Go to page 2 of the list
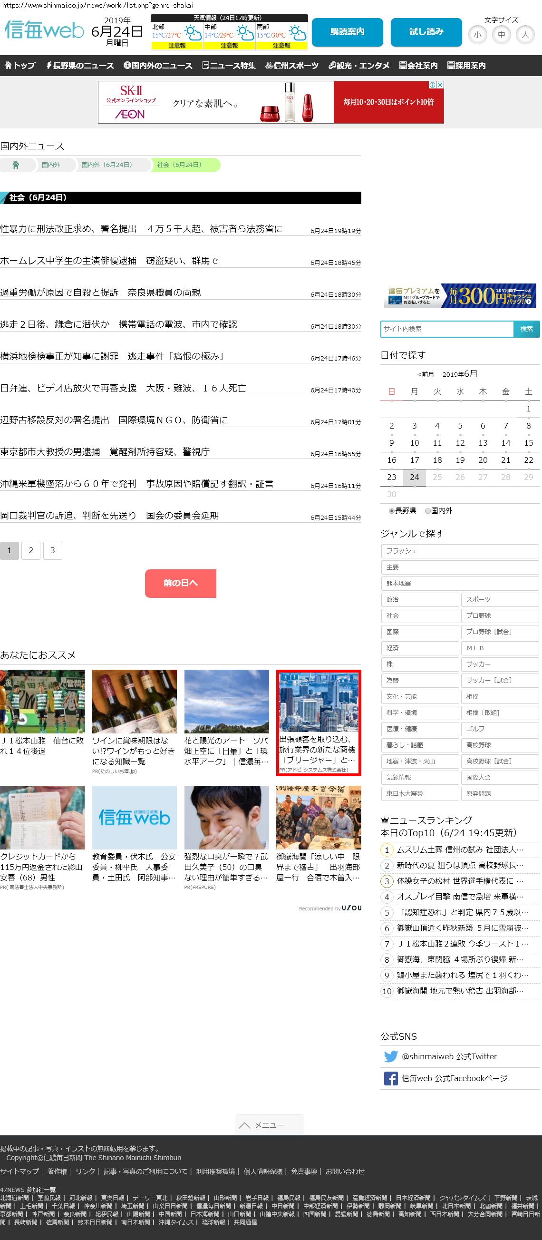The height and width of the screenshot is (1240, 542). click(31, 551)
